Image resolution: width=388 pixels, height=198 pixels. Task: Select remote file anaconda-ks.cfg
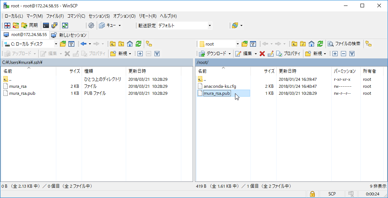tap(220, 86)
